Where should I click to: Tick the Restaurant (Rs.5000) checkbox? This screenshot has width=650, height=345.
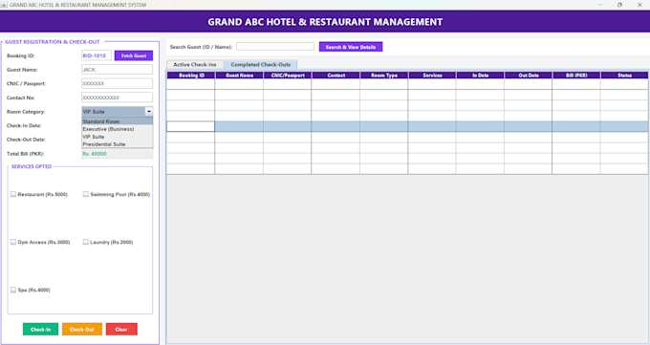pyautogui.click(x=13, y=194)
